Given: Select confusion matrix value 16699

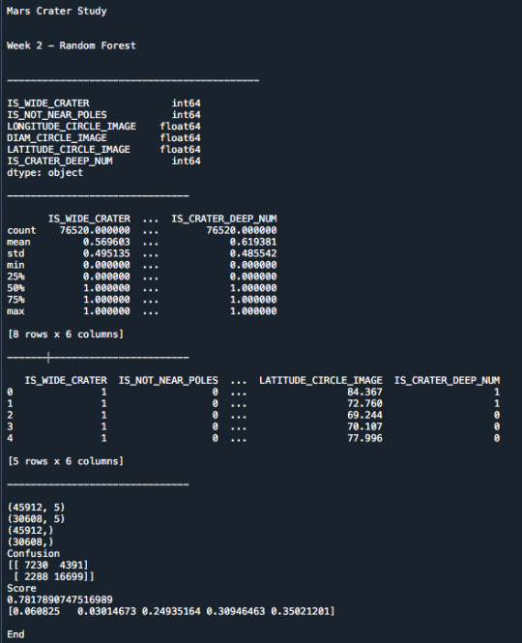Looking at the screenshot, I should click(69, 576).
